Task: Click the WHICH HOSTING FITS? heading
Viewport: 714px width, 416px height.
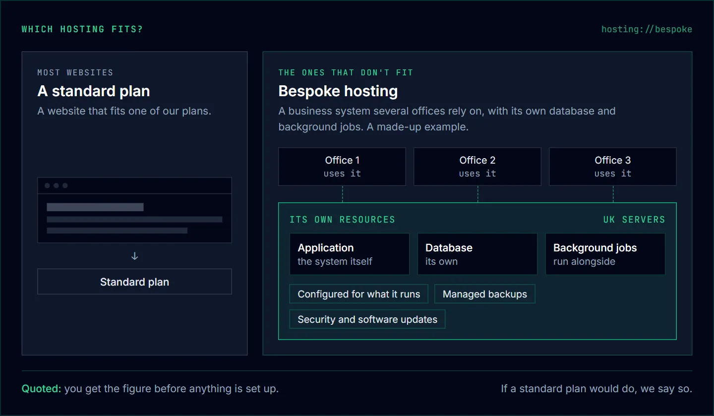Action: pyautogui.click(x=82, y=29)
